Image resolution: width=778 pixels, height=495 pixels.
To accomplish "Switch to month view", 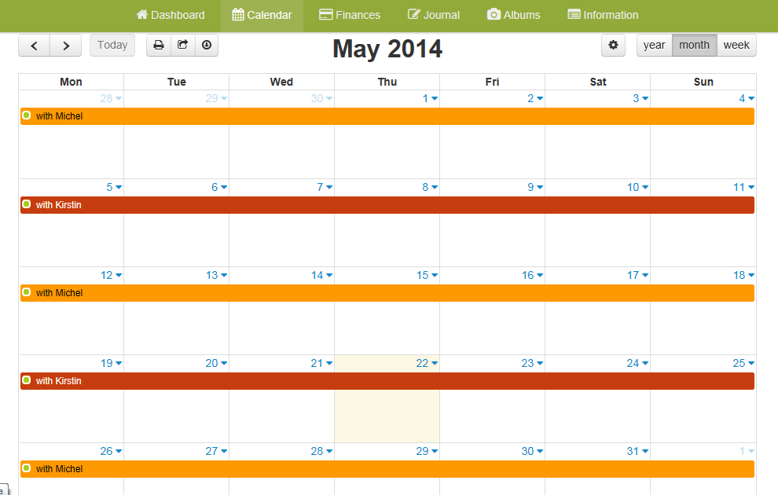I will [694, 45].
